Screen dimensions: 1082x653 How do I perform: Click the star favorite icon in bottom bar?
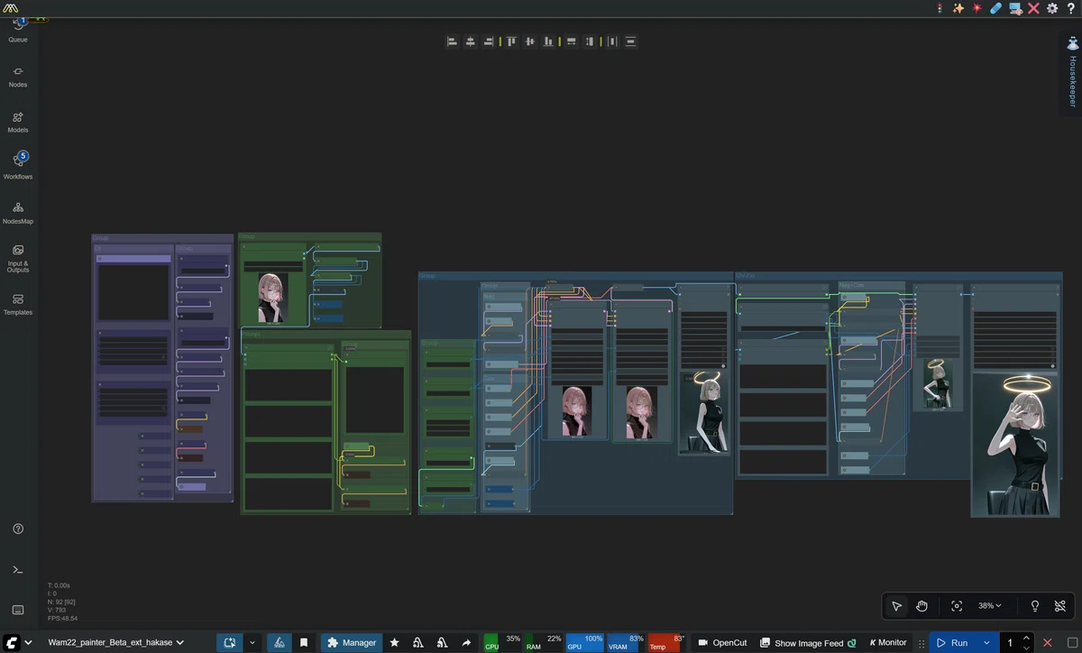point(394,643)
